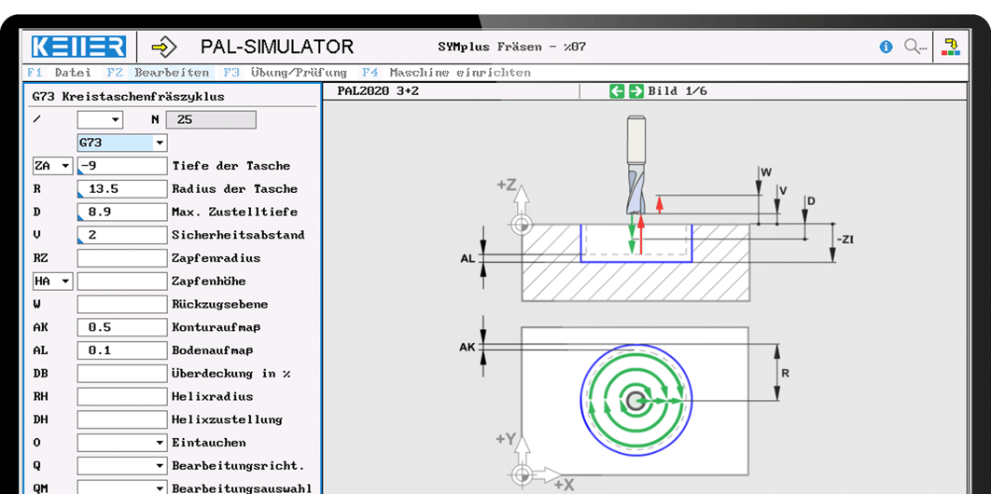Click the AL dimension label in the side view
Viewport: 991px width, 494px height.
(468, 259)
